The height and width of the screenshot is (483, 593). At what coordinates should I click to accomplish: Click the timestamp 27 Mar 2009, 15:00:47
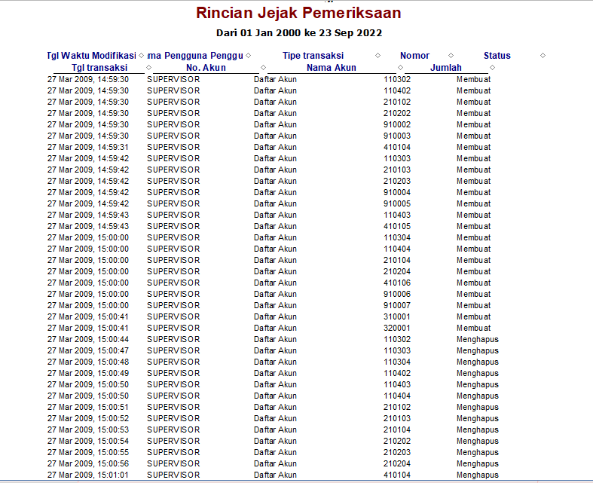point(88,350)
